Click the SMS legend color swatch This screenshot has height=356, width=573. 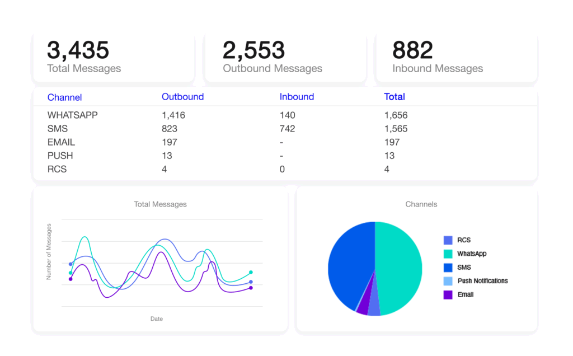pos(448,268)
